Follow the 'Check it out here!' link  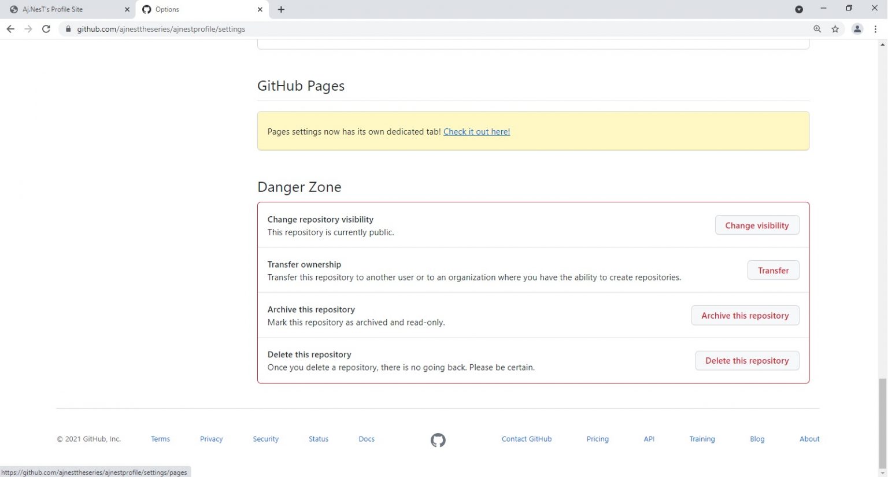tap(476, 132)
